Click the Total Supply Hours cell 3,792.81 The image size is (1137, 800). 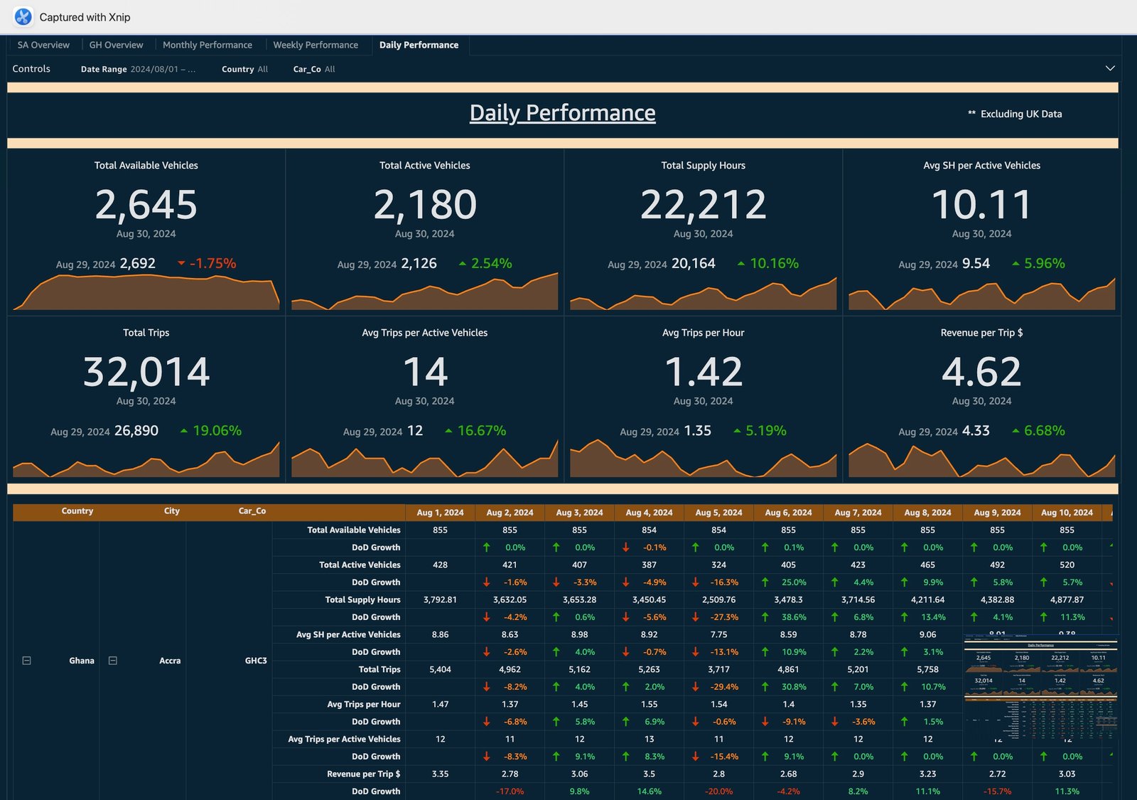(440, 599)
